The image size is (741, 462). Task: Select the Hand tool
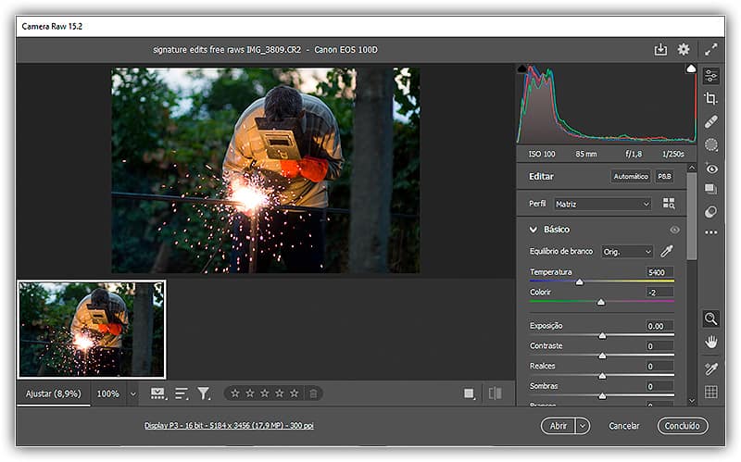(x=710, y=342)
